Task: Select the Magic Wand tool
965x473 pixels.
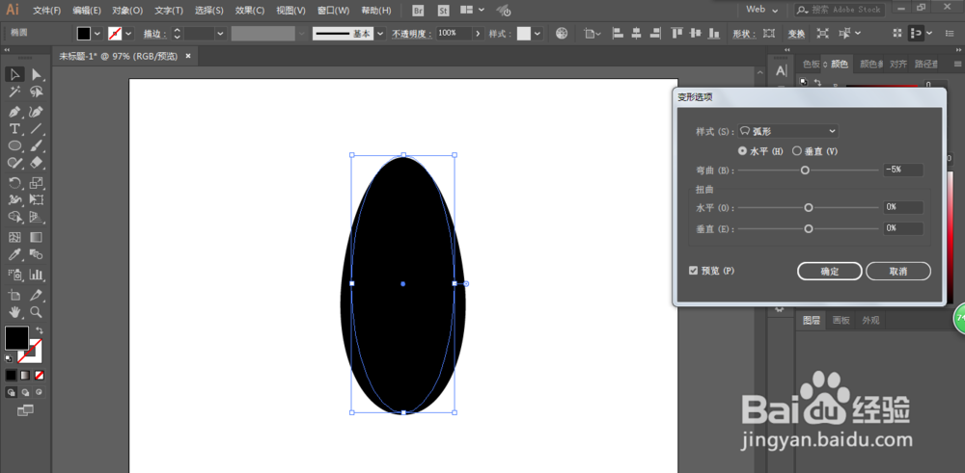Action: tap(15, 92)
